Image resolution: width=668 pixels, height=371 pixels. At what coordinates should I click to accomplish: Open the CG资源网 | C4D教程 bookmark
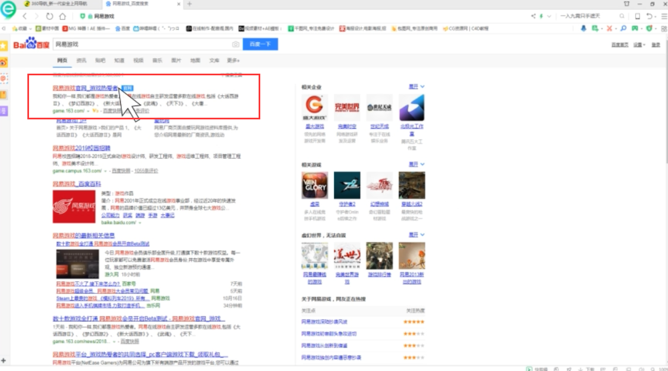[466, 28]
